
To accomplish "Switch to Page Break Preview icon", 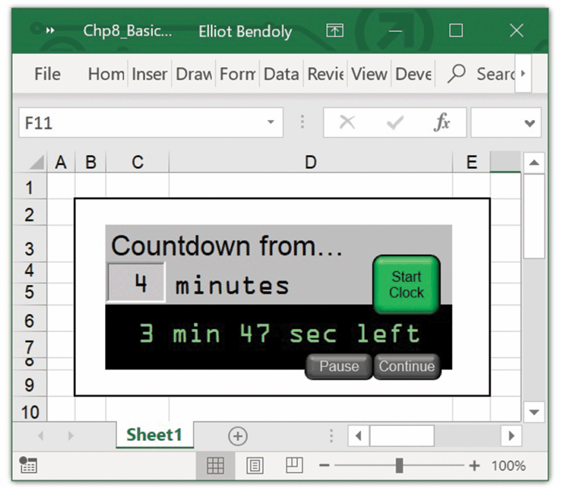I will (294, 465).
